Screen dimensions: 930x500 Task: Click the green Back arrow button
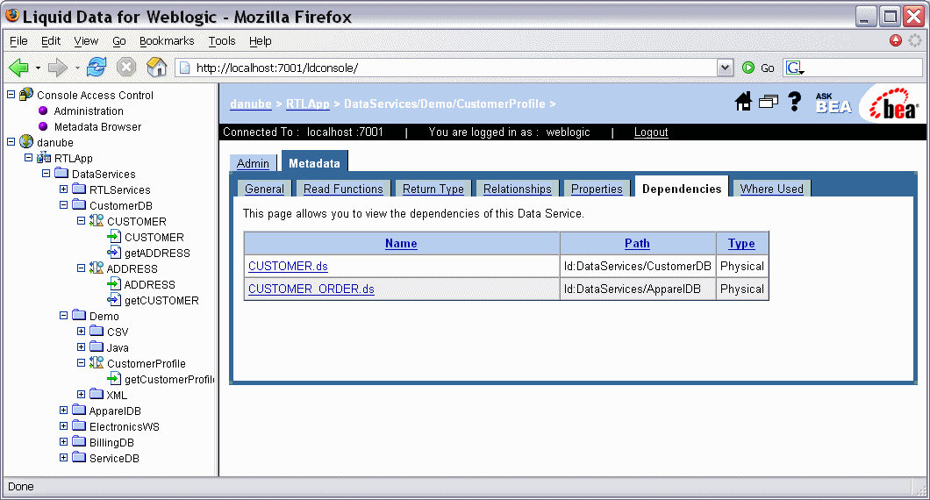[x=19, y=68]
